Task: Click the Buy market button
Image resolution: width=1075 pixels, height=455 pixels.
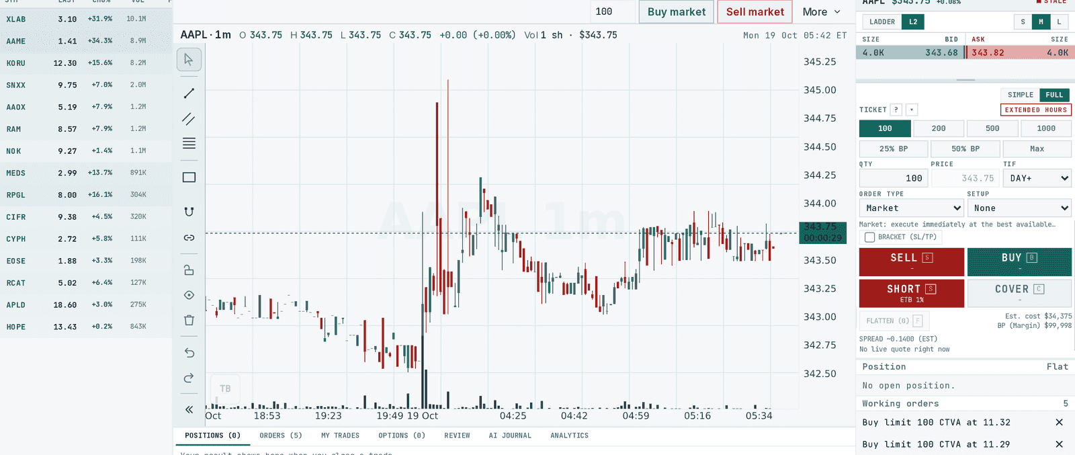Action: pos(677,12)
